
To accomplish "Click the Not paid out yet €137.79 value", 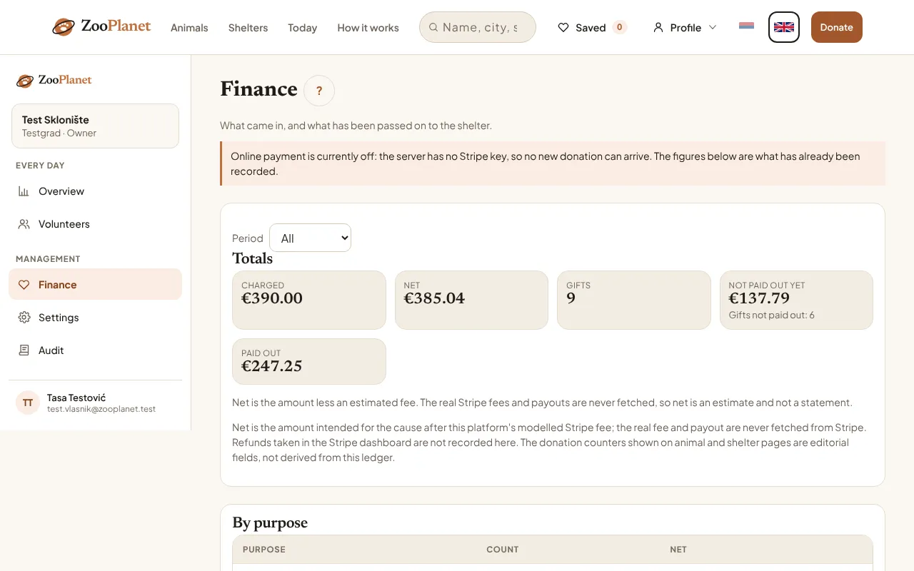I will [x=759, y=298].
